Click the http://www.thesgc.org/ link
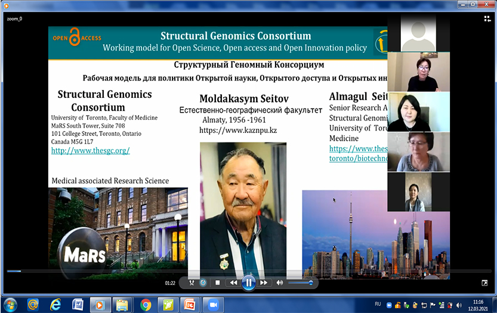This screenshot has height=313, width=497. 90,150
